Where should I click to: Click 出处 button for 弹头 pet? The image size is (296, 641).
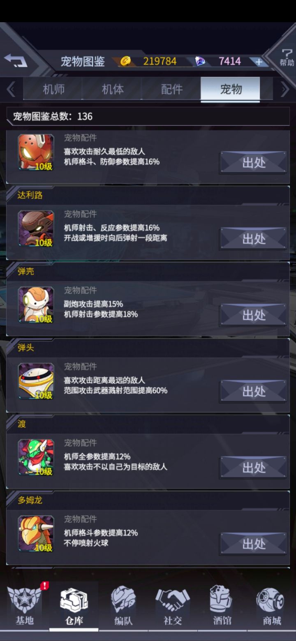click(253, 391)
